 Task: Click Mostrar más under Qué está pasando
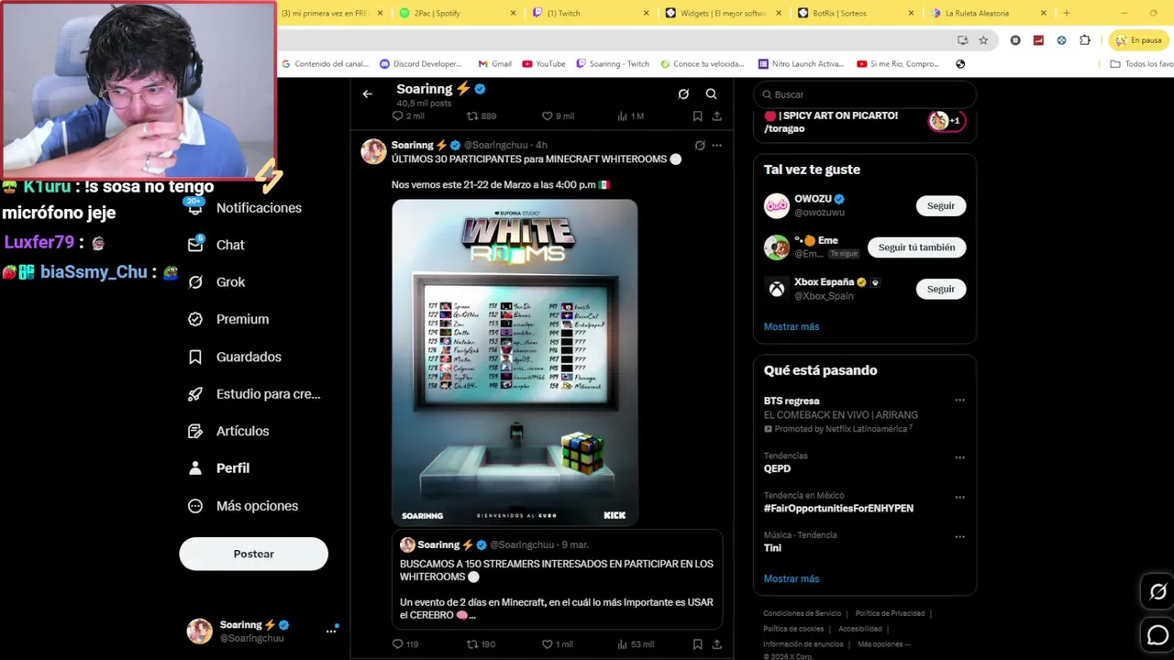792,578
